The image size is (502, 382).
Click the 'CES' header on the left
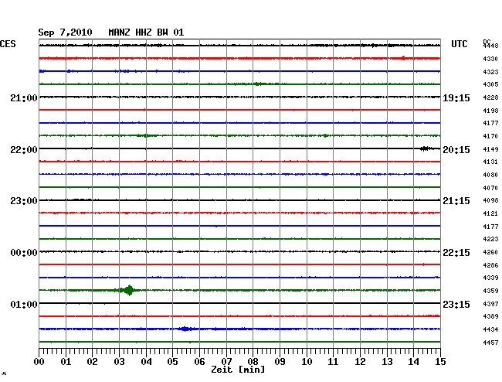point(8,45)
